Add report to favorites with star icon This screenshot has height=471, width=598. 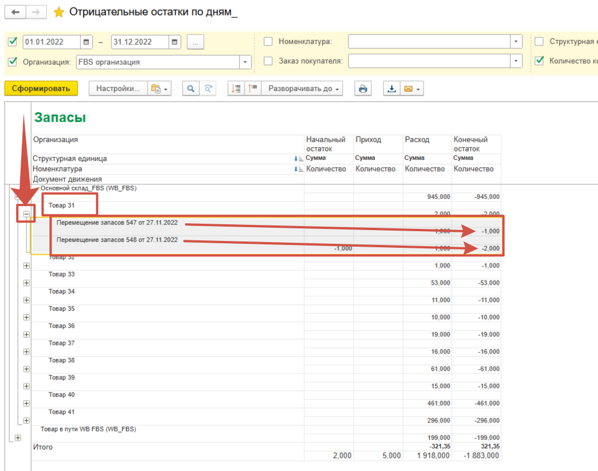point(58,13)
